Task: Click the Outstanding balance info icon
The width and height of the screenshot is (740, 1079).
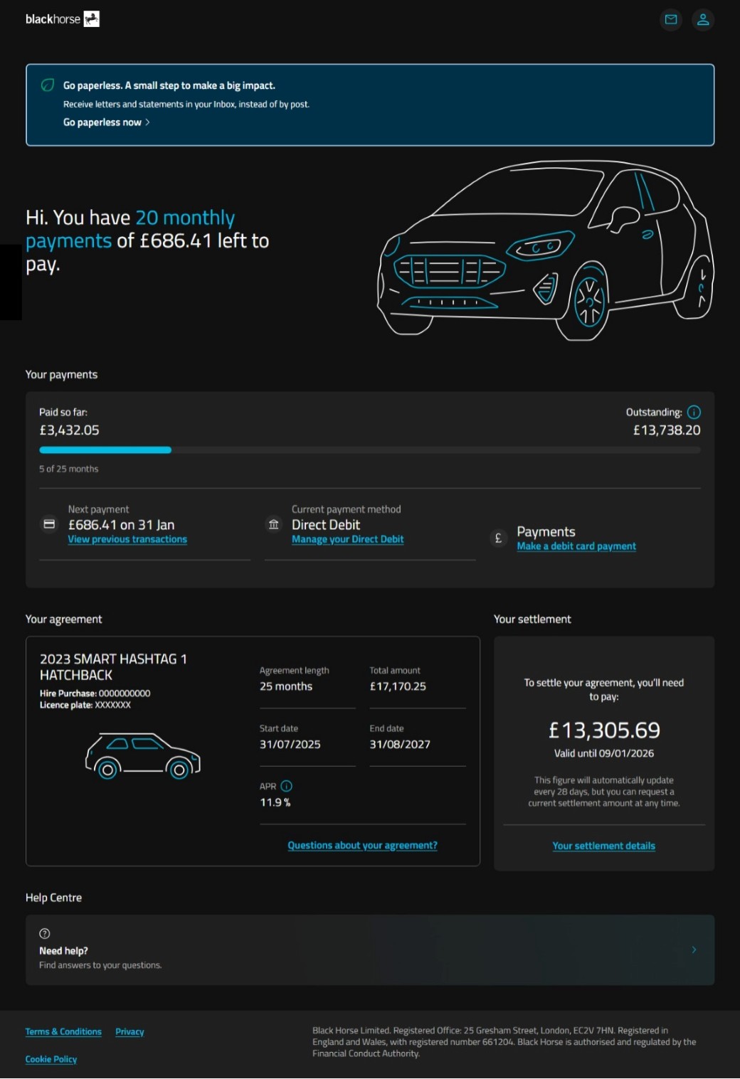Action: point(694,413)
